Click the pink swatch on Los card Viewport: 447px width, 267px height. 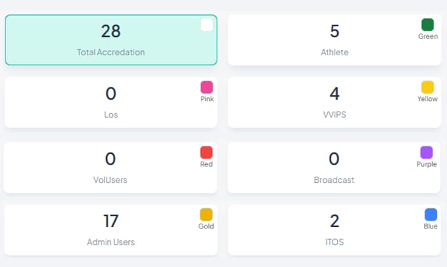point(207,87)
